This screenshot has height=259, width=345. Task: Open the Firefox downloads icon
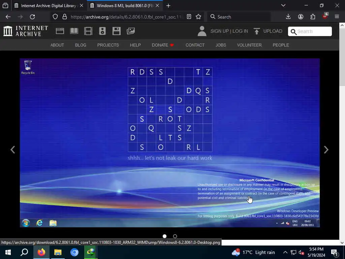point(288,17)
